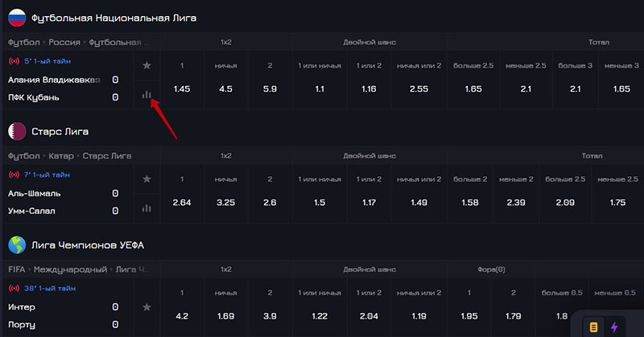Open statistics chart for Аль-Шамаль match

click(147, 208)
